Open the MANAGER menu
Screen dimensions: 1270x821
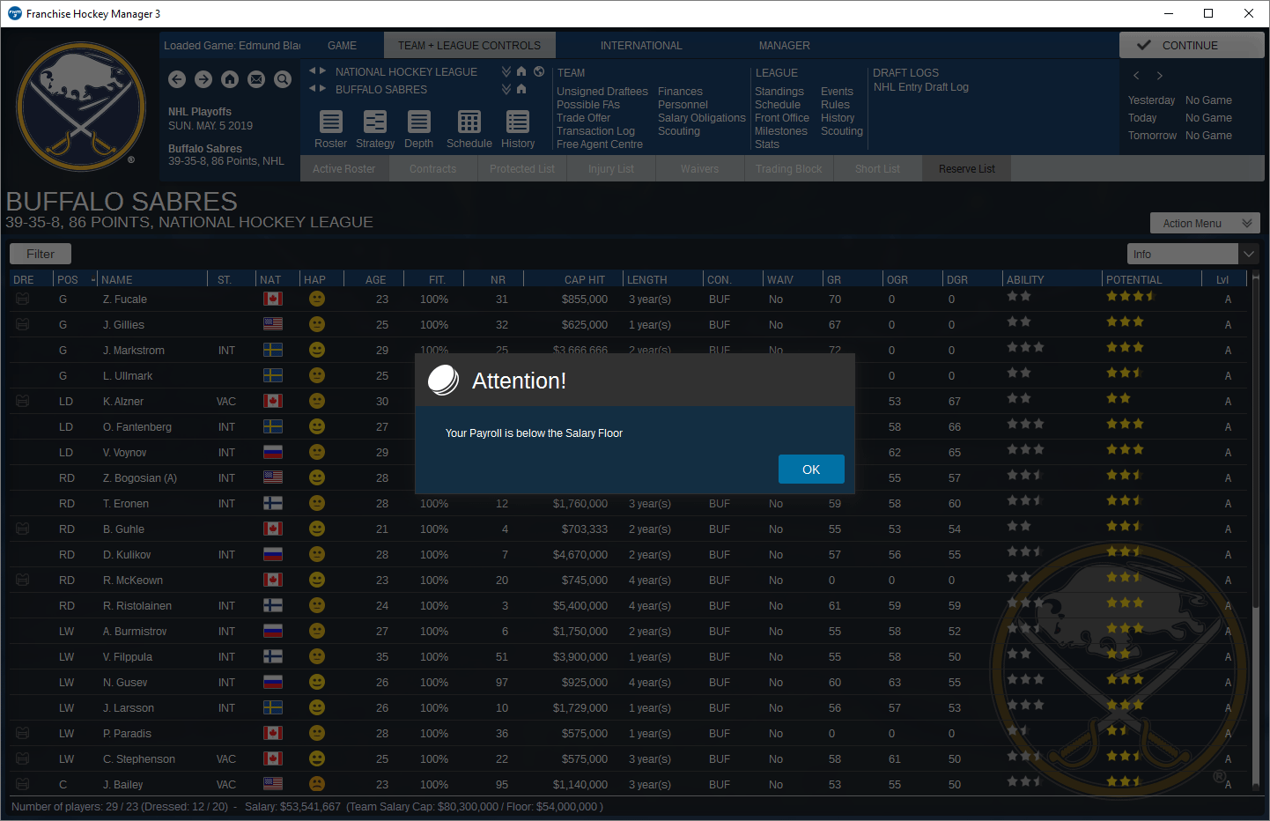(785, 46)
